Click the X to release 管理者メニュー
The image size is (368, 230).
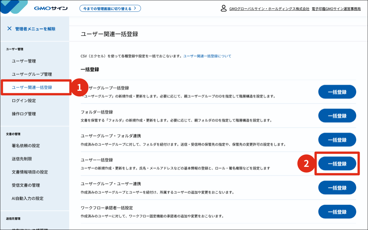click(x=9, y=28)
